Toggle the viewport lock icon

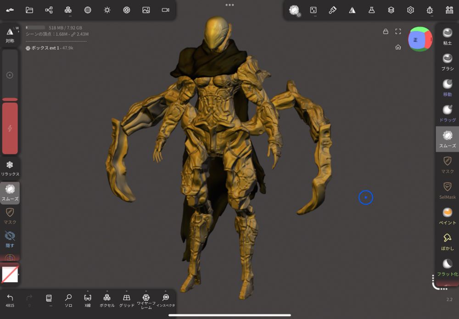coord(386,31)
